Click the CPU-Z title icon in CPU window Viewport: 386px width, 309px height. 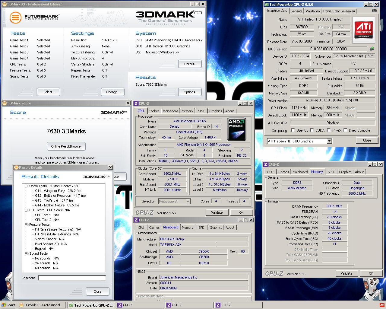click(136, 104)
